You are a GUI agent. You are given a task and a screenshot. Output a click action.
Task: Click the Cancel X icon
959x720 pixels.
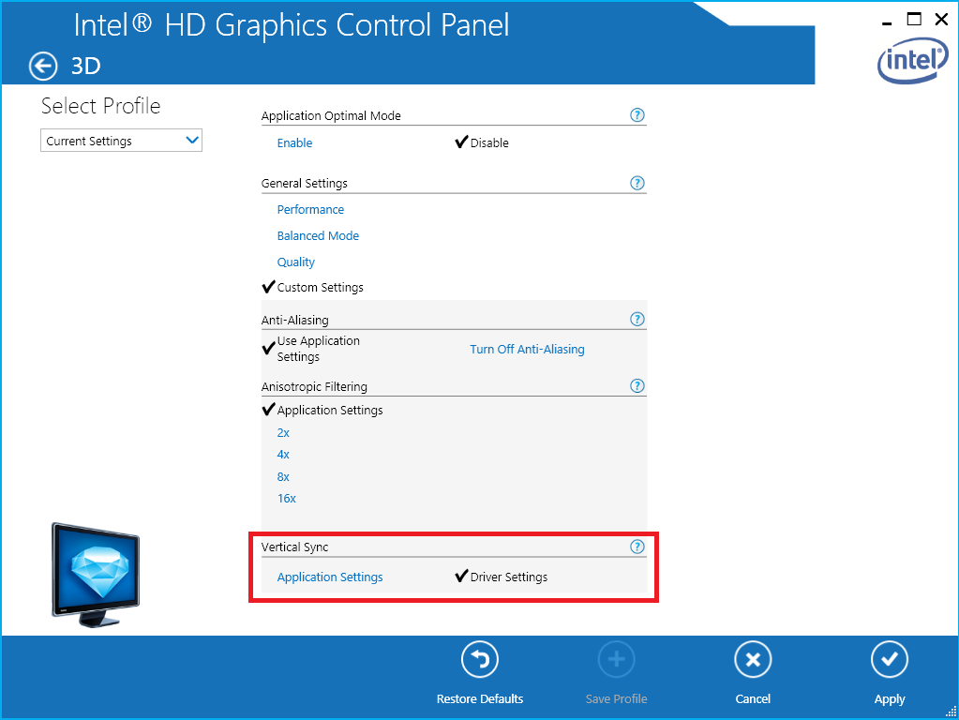coord(752,659)
